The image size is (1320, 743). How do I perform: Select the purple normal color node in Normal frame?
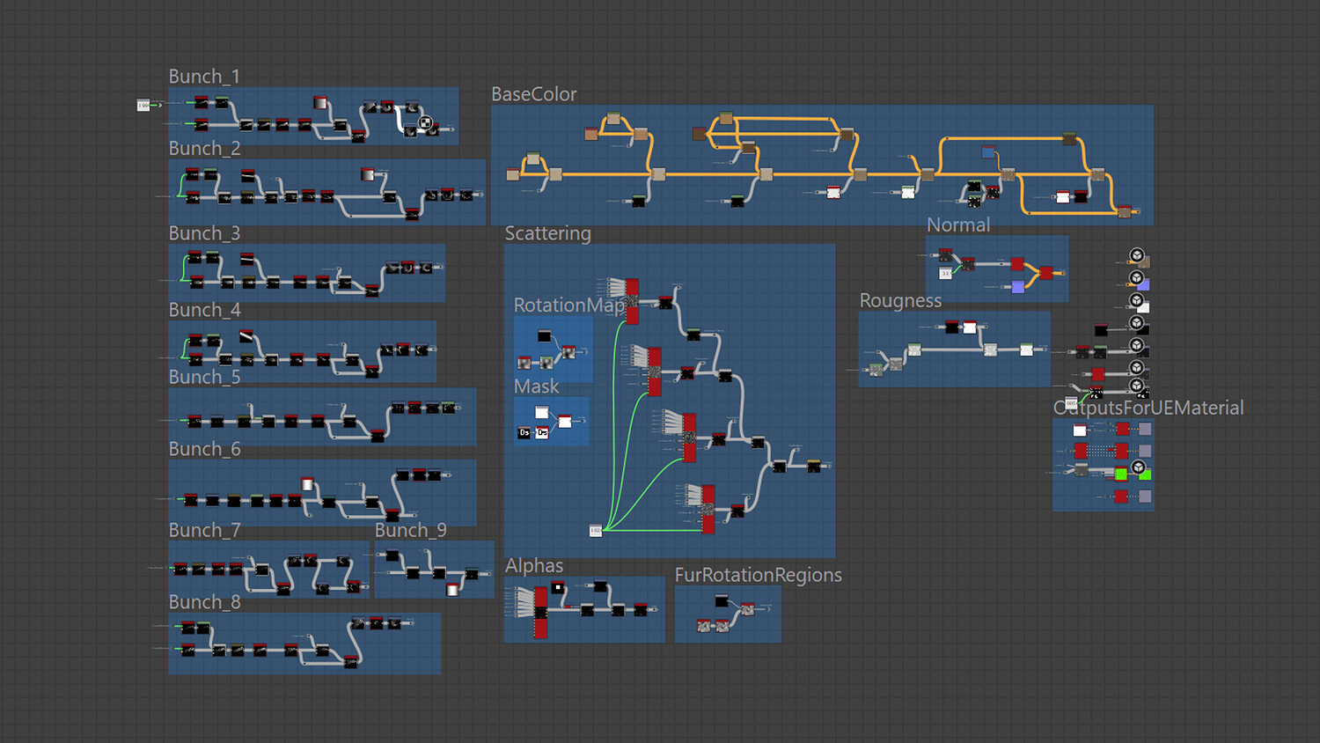tap(1018, 287)
